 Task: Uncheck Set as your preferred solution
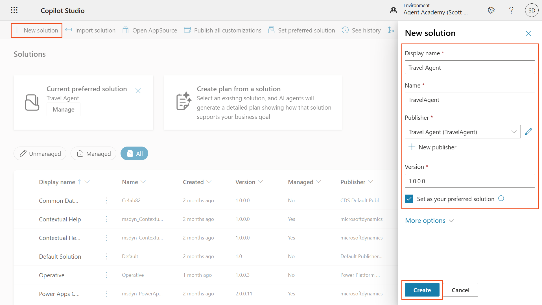(x=409, y=199)
